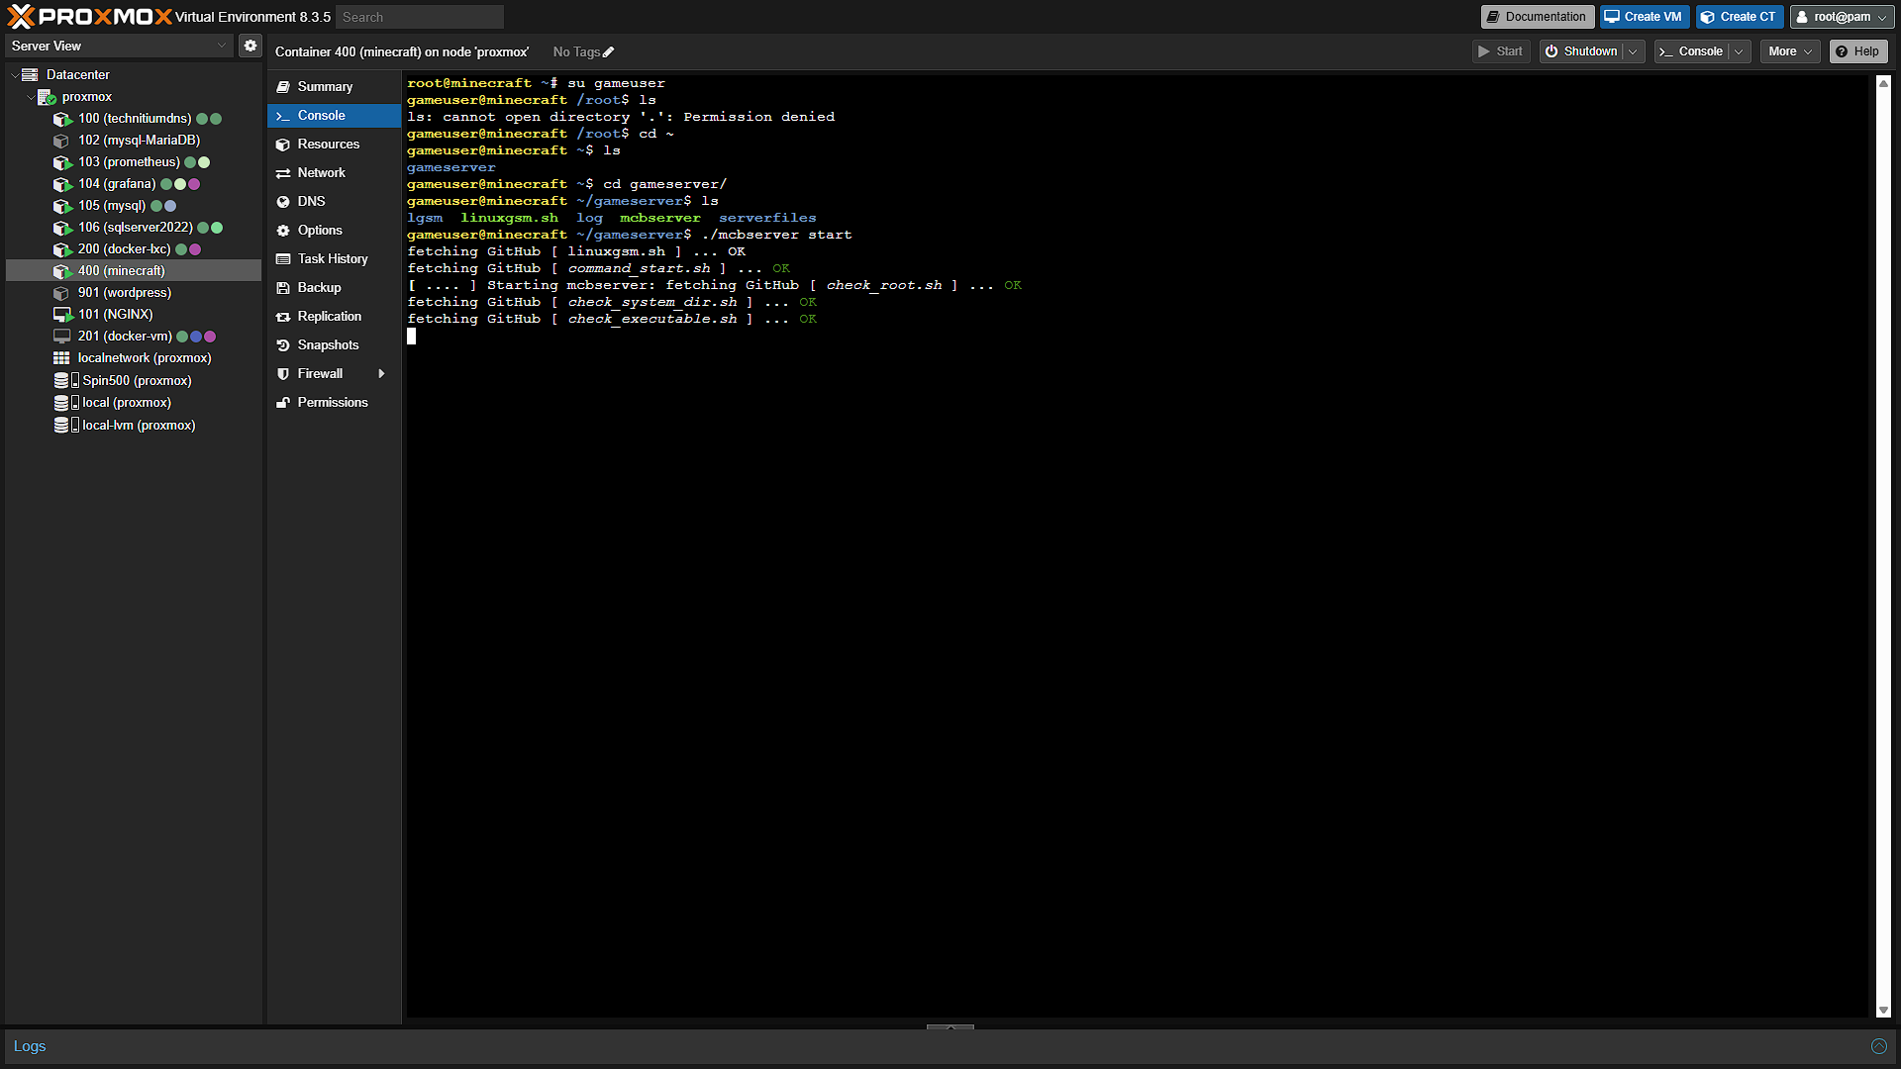Screen dimensions: 1901x1069
Task: Click VM monitor icon for 101 (NGINX)
Action: 62,315
